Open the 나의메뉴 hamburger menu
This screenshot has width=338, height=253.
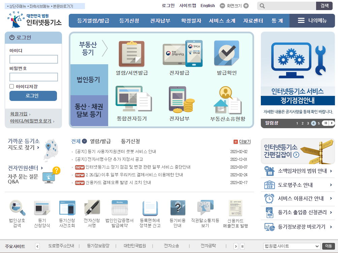[312, 21]
